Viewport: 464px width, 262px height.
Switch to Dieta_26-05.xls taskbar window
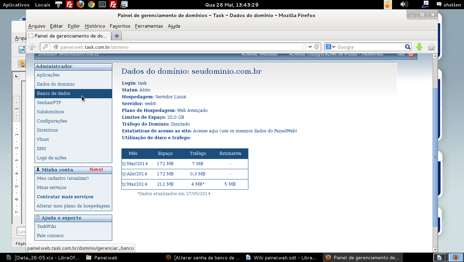click(43, 258)
